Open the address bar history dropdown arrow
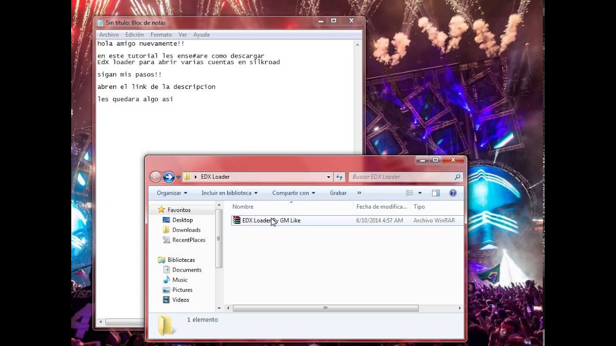The width and height of the screenshot is (616, 346). (329, 177)
